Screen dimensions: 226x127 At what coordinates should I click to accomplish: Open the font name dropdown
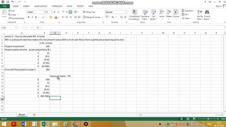(44, 12)
